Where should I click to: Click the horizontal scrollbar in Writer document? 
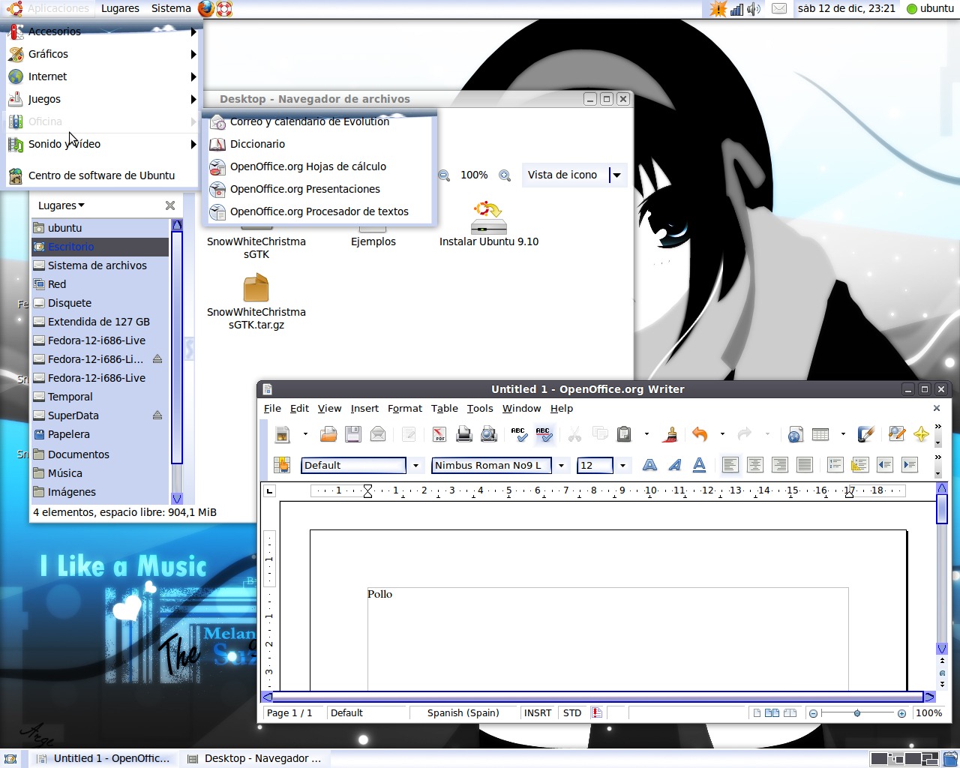coord(598,697)
